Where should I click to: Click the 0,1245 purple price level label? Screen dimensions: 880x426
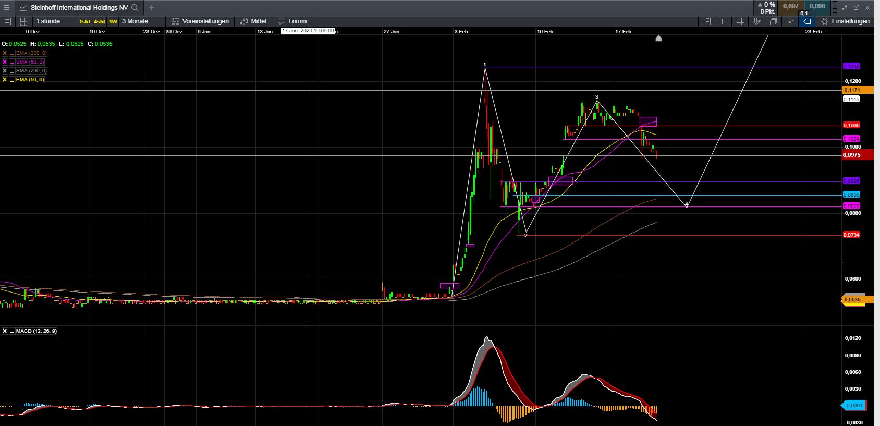[852, 66]
